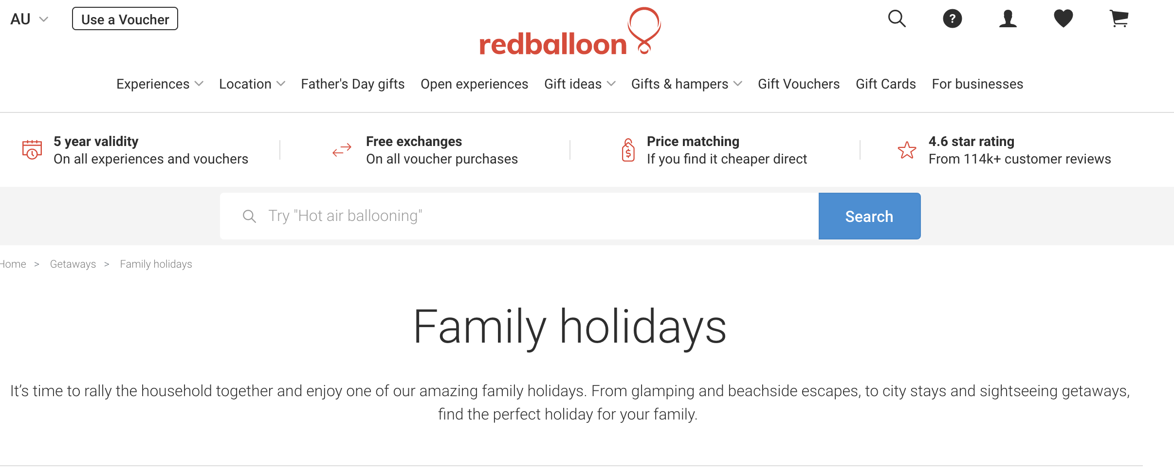
Task: Go to Getaways in the breadcrumb
Action: pos(73,264)
